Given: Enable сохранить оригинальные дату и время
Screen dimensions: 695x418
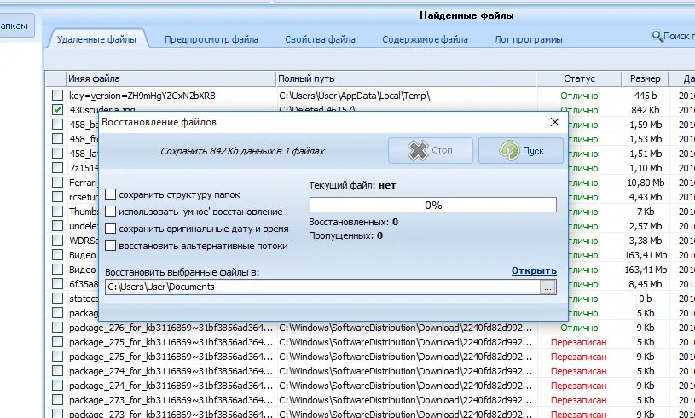Looking at the screenshot, I should tap(110, 229).
